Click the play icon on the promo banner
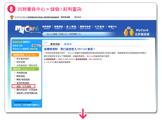Viewport: 162px width, 120px height. point(45,34)
